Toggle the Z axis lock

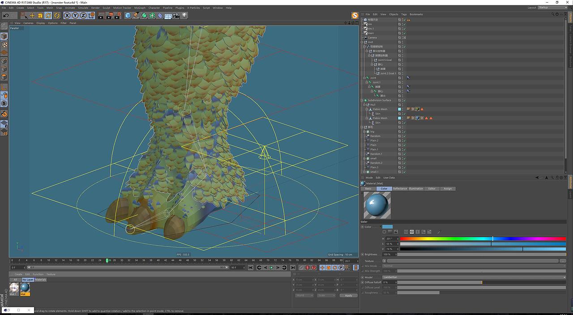pos(83,16)
